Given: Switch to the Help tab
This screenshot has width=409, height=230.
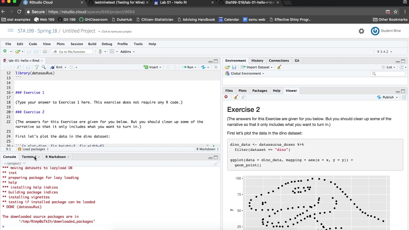Looking at the screenshot, I should click(x=277, y=91).
